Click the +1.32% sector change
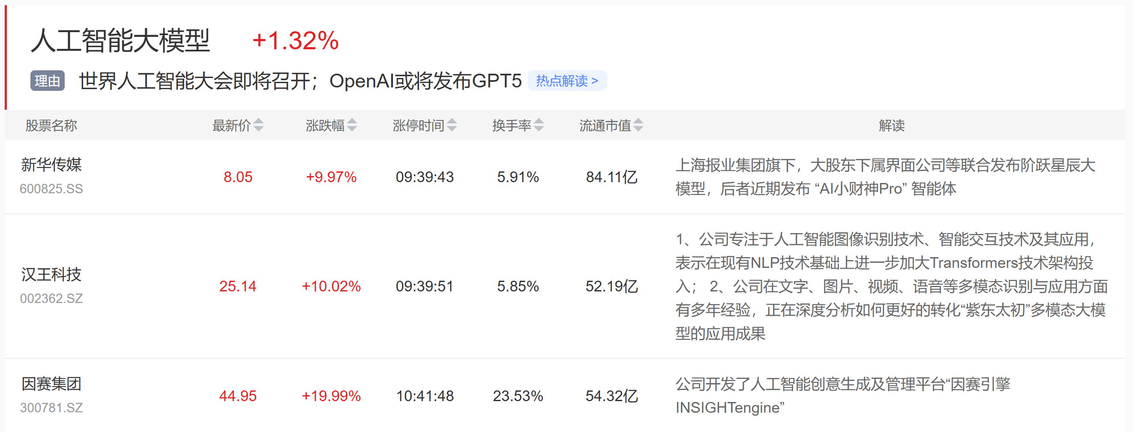Screen dimensions: 1142x432 [295, 40]
